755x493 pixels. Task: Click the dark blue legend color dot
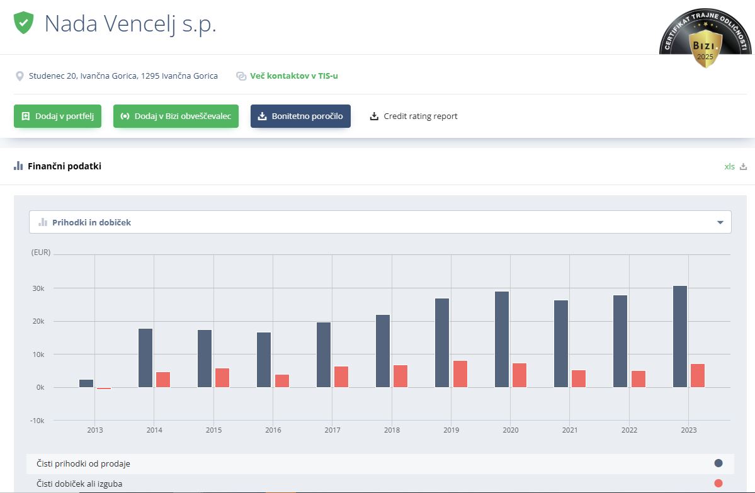718,463
